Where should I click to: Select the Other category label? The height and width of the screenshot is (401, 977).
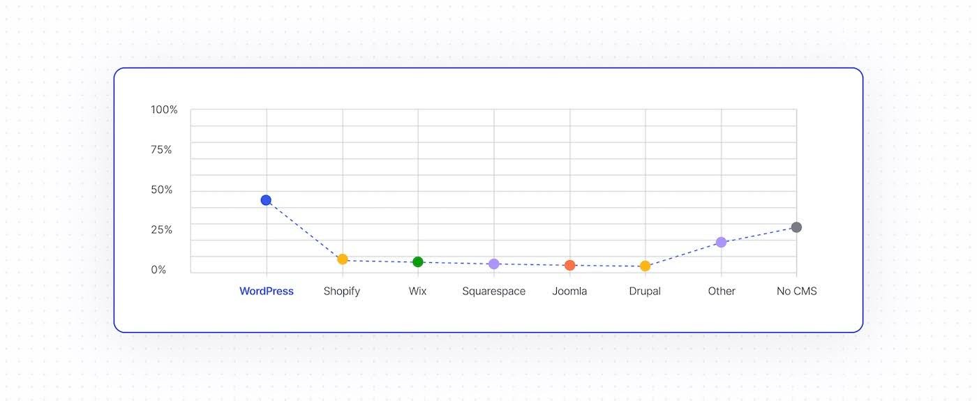pos(722,292)
